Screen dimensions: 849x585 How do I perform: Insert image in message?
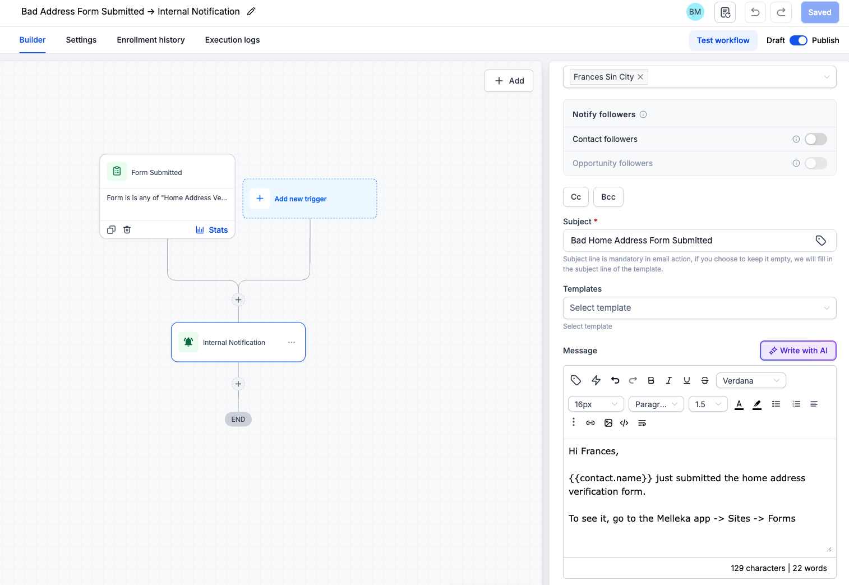pos(608,423)
